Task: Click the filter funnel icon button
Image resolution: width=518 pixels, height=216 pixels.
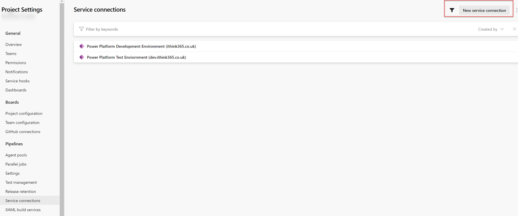Action: [452, 10]
